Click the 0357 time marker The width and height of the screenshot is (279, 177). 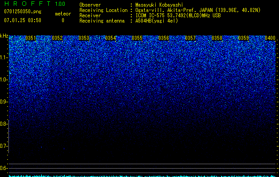(190, 38)
